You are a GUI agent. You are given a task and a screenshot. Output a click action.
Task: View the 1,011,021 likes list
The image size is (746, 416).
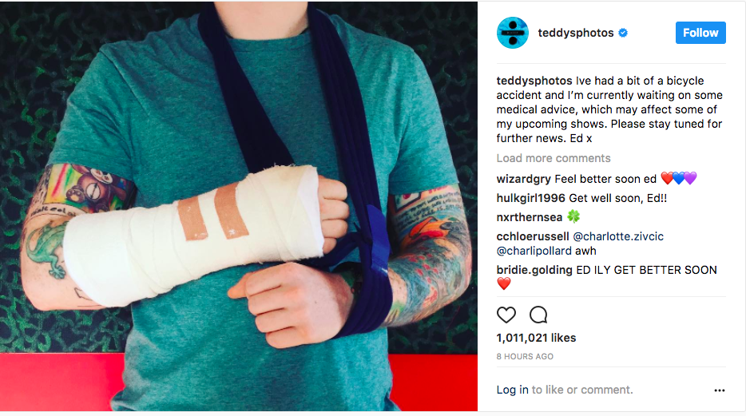(x=536, y=338)
